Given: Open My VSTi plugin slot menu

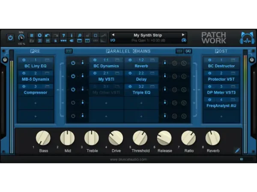Looking at the screenshot, I should coord(106,79).
